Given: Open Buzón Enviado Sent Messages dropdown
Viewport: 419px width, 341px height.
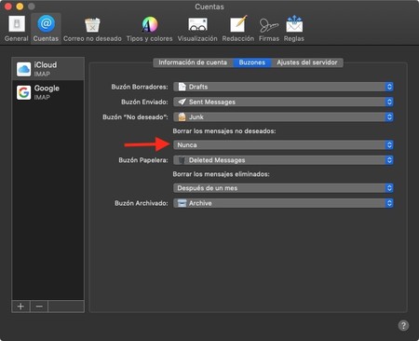Looking at the screenshot, I should click(283, 102).
